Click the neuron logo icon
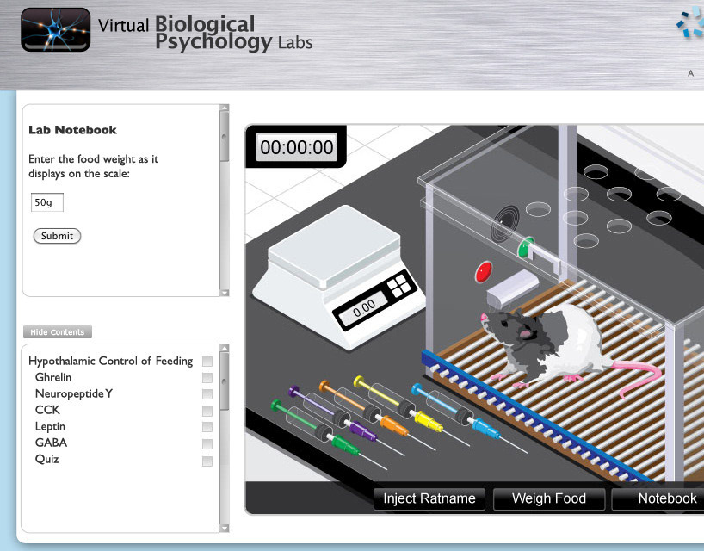Image resolution: width=704 pixels, height=551 pixels. tap(56, 29)
